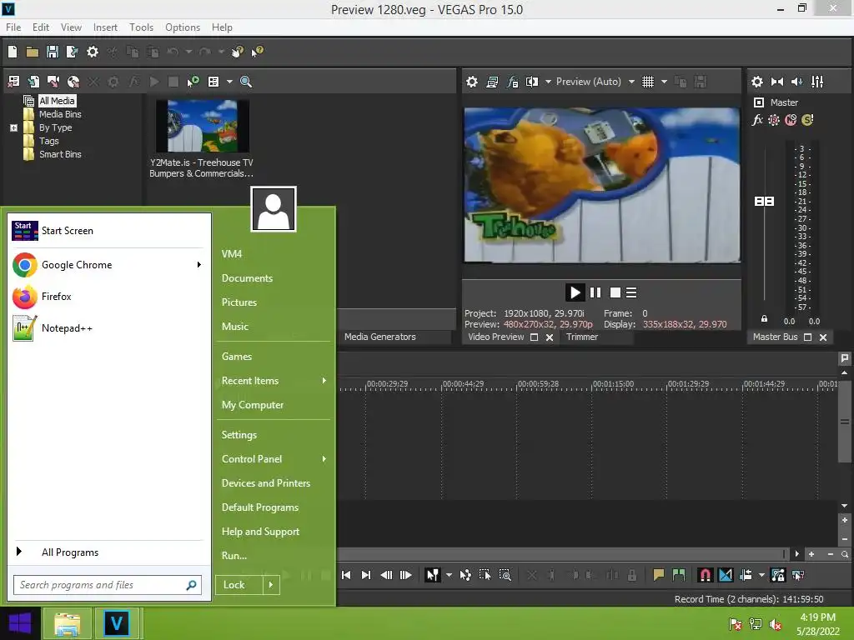Stop the video preview
The image size is (854, 640).
(x=615, y=292)
